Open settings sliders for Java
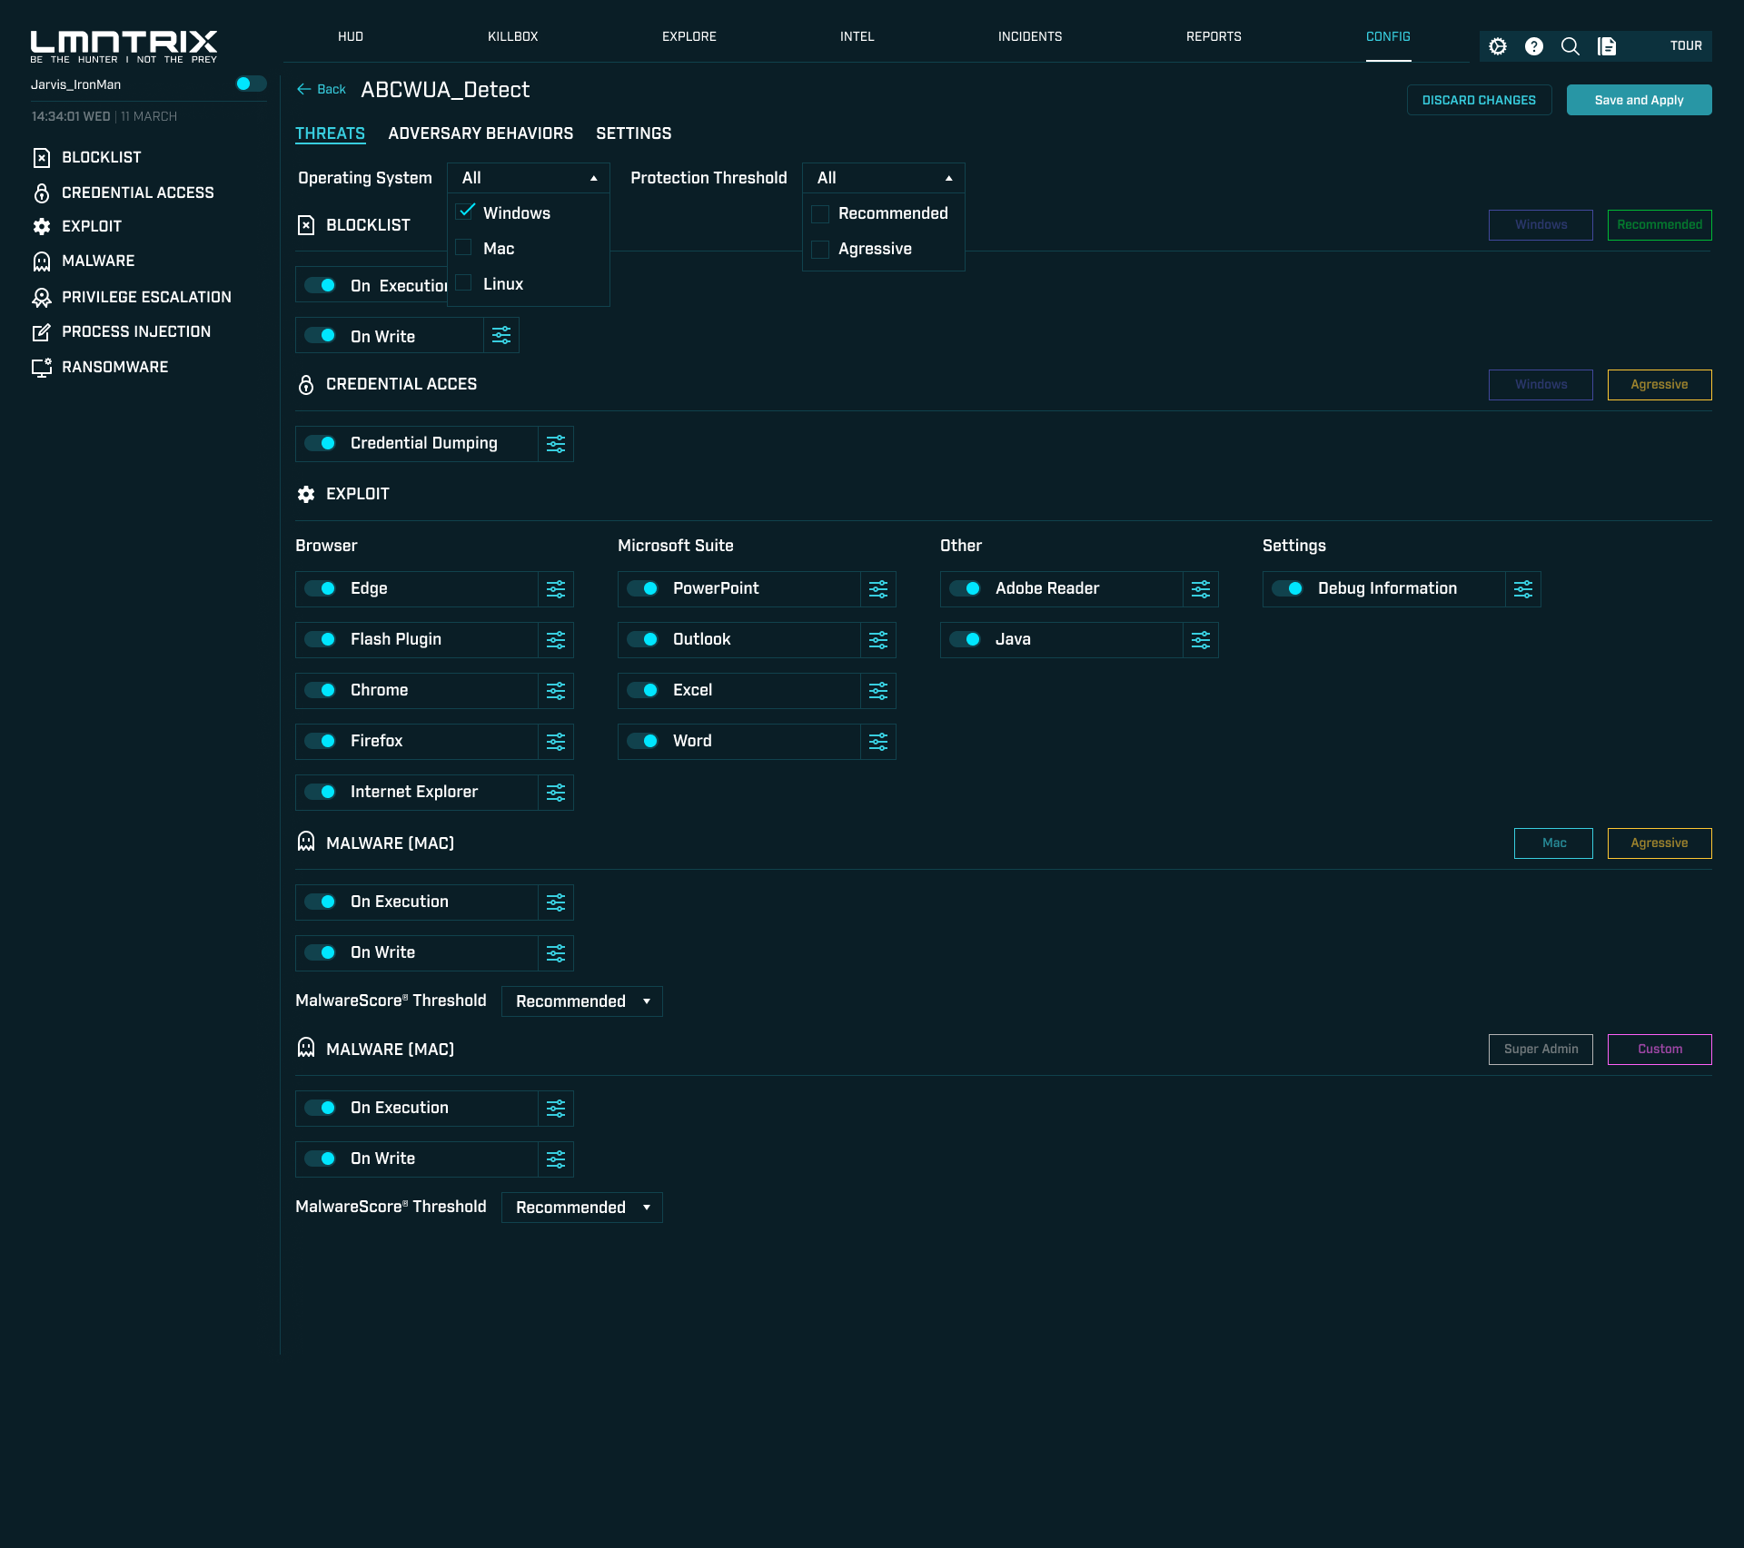Viewport: 1744px width, 1548px height. tap(1201, 640)
